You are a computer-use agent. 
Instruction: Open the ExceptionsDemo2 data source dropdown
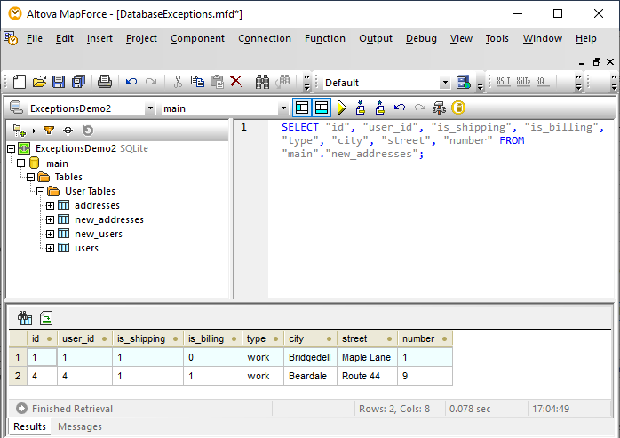(149, 108)
